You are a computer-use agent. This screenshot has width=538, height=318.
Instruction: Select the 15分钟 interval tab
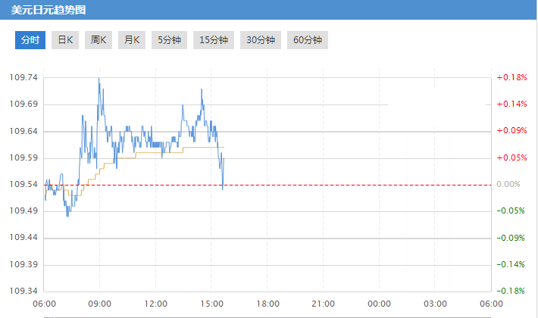tap(214, 40)
